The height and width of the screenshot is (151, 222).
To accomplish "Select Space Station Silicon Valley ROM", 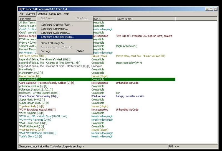I will (x=39, y=96).
